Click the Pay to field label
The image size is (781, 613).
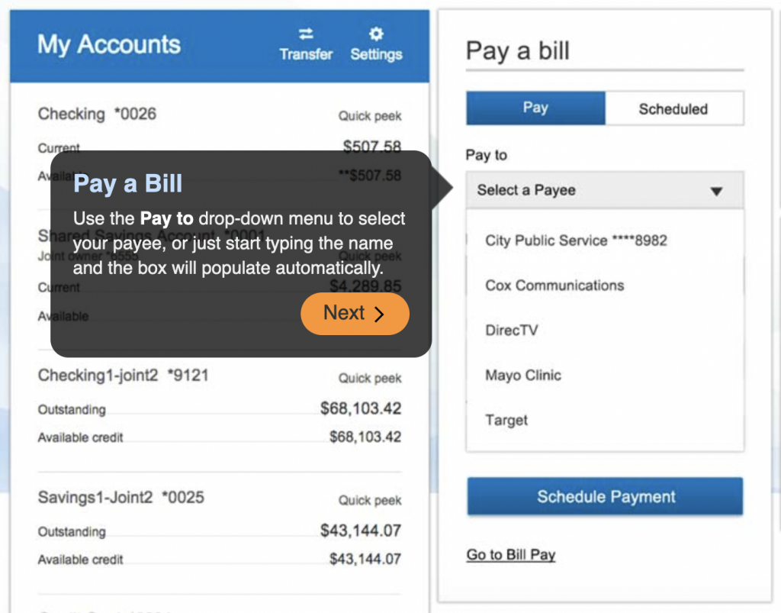486,155
